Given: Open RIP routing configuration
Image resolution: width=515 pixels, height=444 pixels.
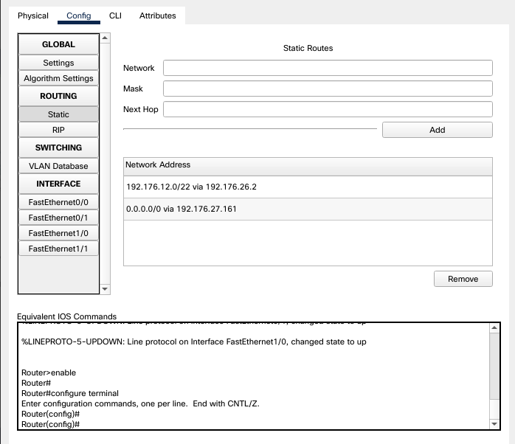Looking at the screenshot, I should pyautogui.click(x=58, y=130).
